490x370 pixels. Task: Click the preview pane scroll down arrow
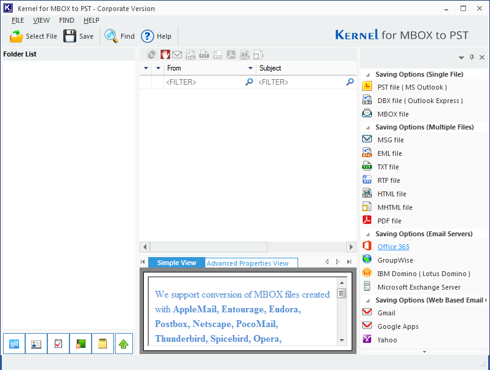click(342, 341)
